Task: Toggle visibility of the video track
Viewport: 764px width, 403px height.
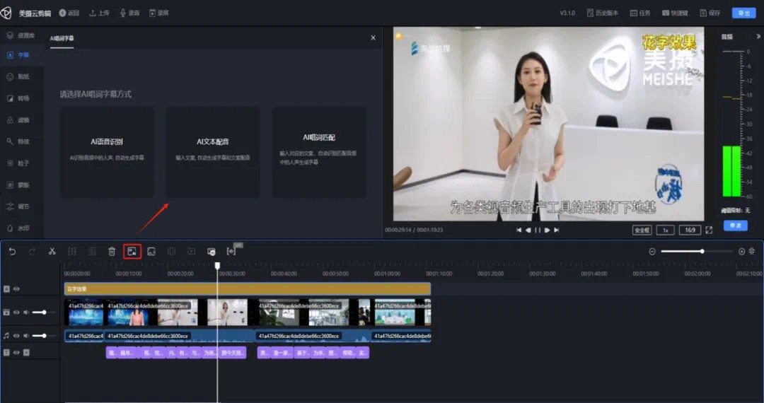Action: pos(16,312)
